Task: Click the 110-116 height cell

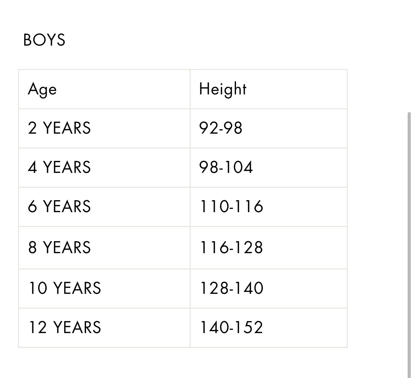Action: click(x=231, y=207)
